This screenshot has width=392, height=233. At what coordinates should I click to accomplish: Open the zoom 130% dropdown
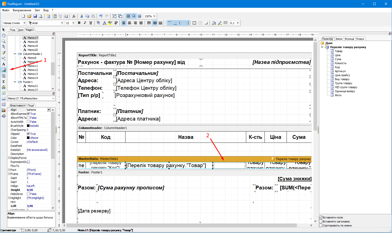point(154,16)
